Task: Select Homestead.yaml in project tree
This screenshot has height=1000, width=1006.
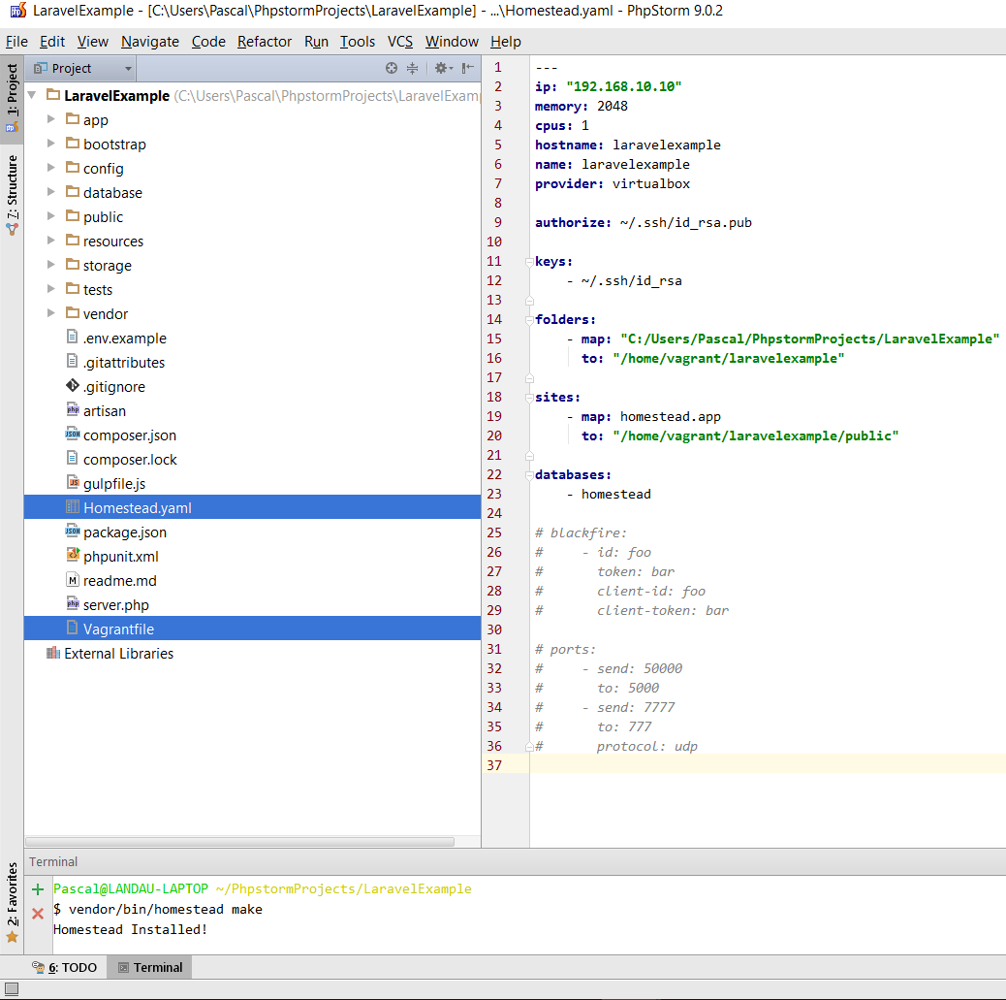Action: pyautogui.click(x=252, y=507)
